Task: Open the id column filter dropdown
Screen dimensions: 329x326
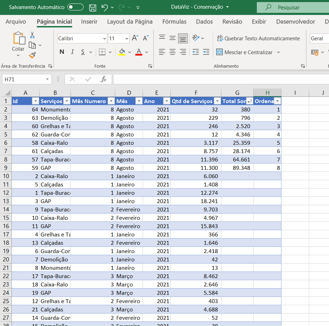Action: tap(35, 101)
